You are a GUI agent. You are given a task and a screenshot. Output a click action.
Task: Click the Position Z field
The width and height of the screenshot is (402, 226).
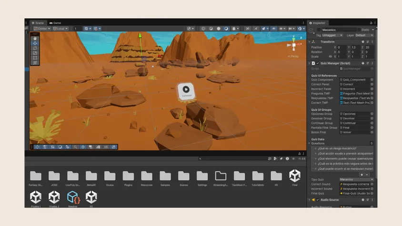pyautogui.click(x=369, y=48)
